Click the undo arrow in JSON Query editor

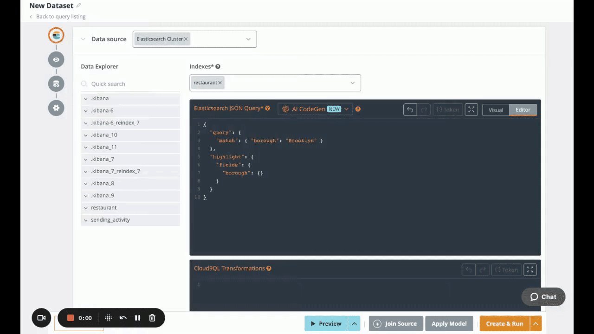coord(410,109)
